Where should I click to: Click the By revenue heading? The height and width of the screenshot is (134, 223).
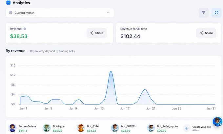click(15, 51)
